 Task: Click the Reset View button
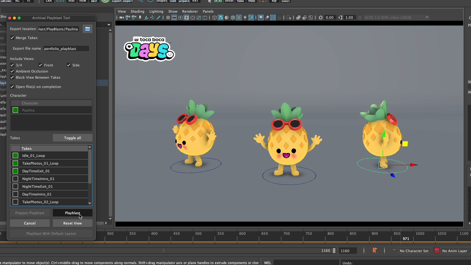pos(72,223)
